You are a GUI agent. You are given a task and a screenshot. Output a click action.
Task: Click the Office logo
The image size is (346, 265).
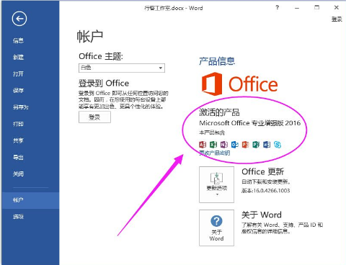(239, 84)
